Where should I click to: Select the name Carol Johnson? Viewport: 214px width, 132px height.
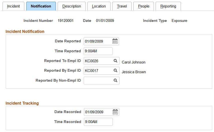tap(134, 62)
